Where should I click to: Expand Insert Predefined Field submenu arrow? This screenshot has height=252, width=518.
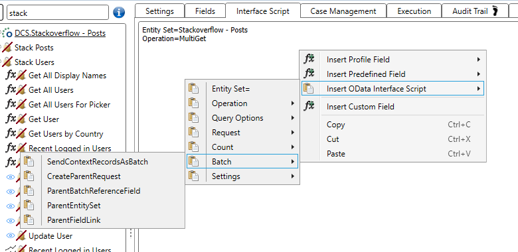pyautogui.click(x=478, y=74)
